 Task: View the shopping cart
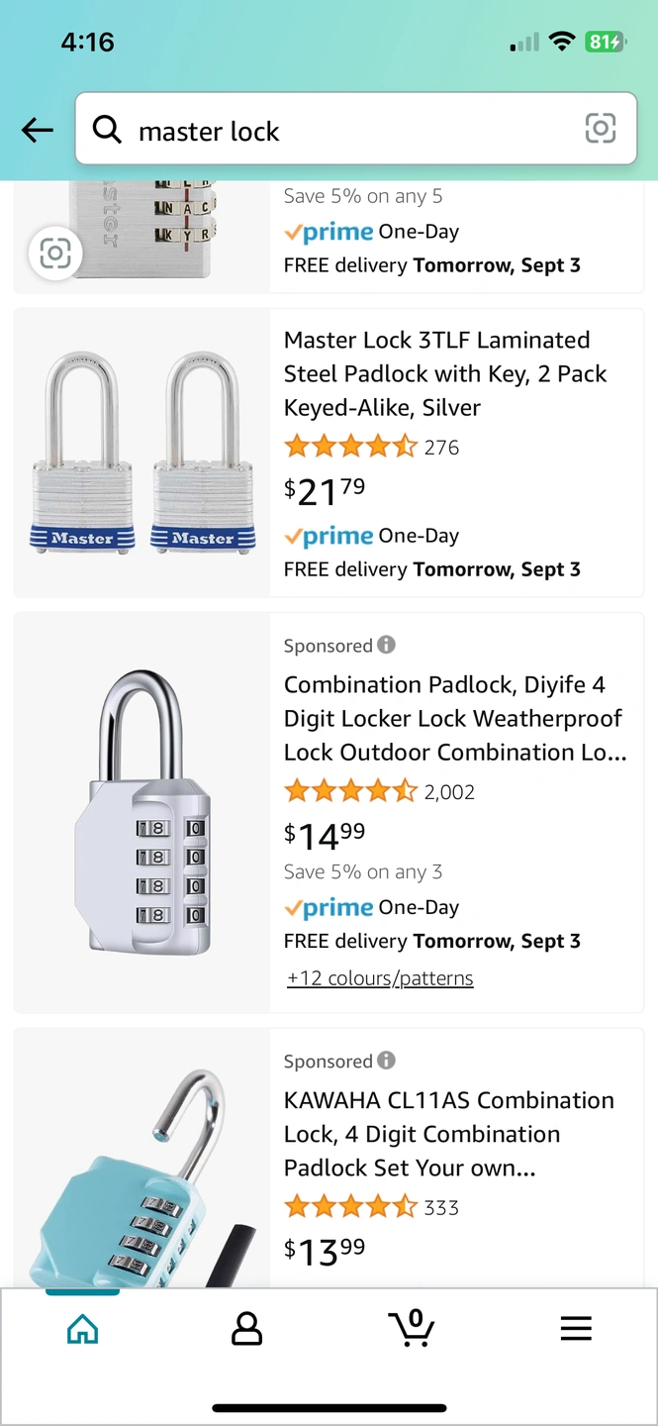point(411,1328)
